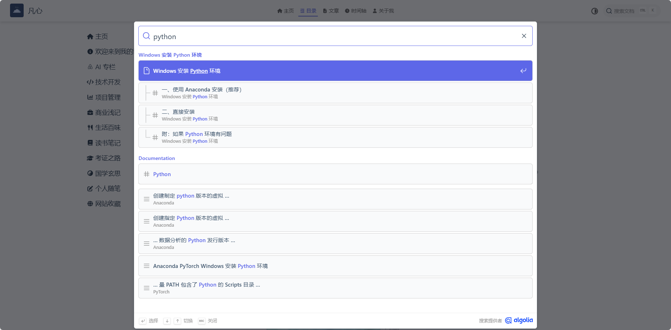Open 关于我 in top navigation
The height and width of the screenshot is (330, 671).
pos(383,11)
